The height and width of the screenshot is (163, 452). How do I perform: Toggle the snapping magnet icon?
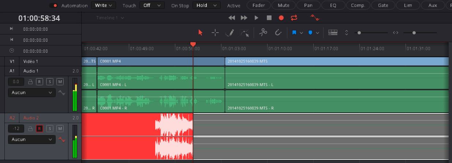coord(278,33)
